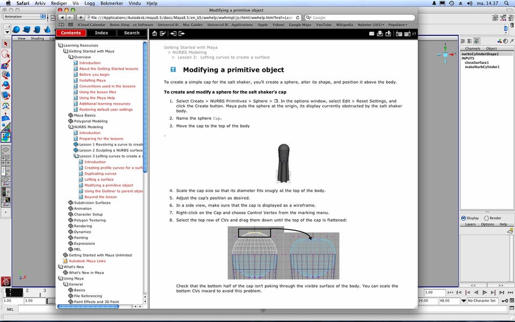The image size is (515, 322).
Task: Open the Animation menu set dropdown in Maya
Action: (x=24, y=17)
